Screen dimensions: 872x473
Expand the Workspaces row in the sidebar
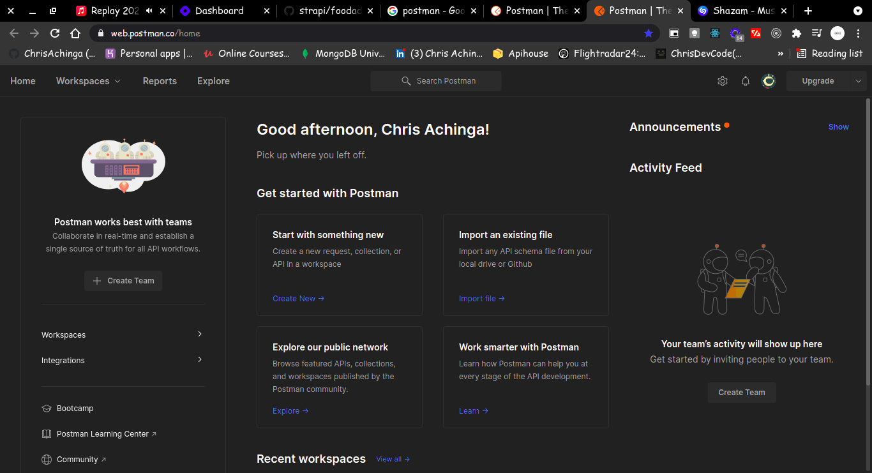tap(123, 334)
